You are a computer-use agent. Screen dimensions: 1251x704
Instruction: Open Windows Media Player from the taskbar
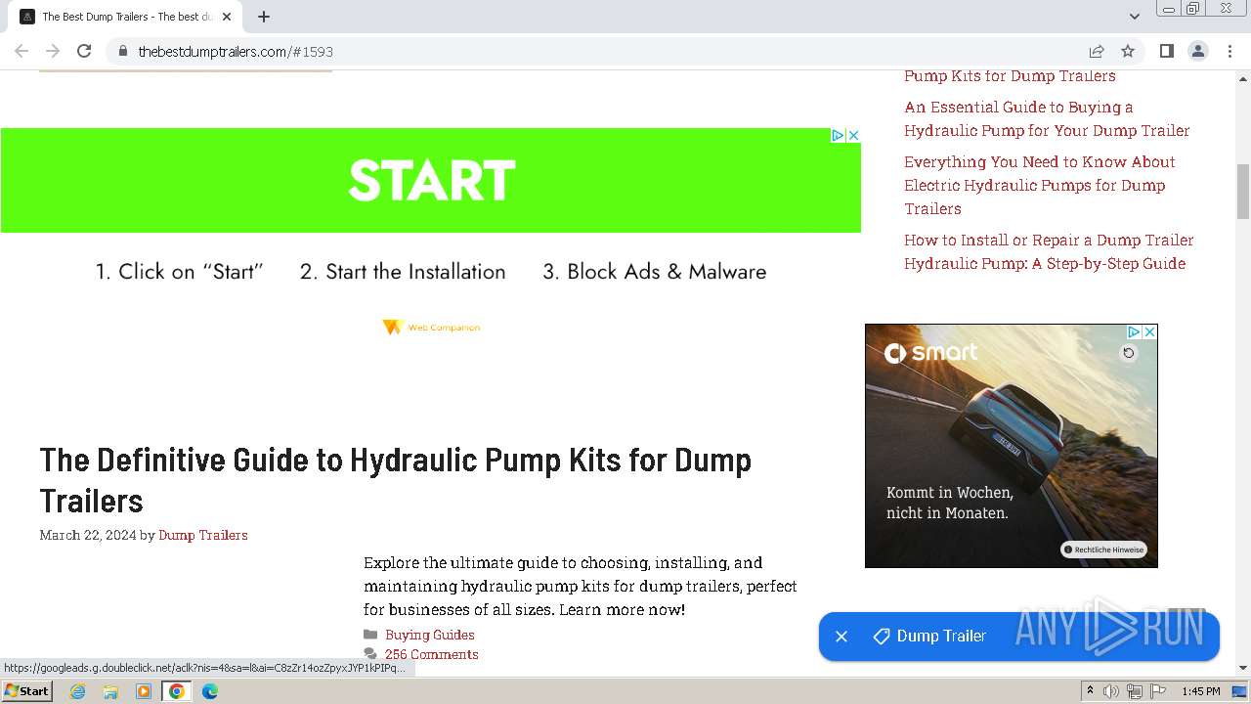[x=144, y=691]
